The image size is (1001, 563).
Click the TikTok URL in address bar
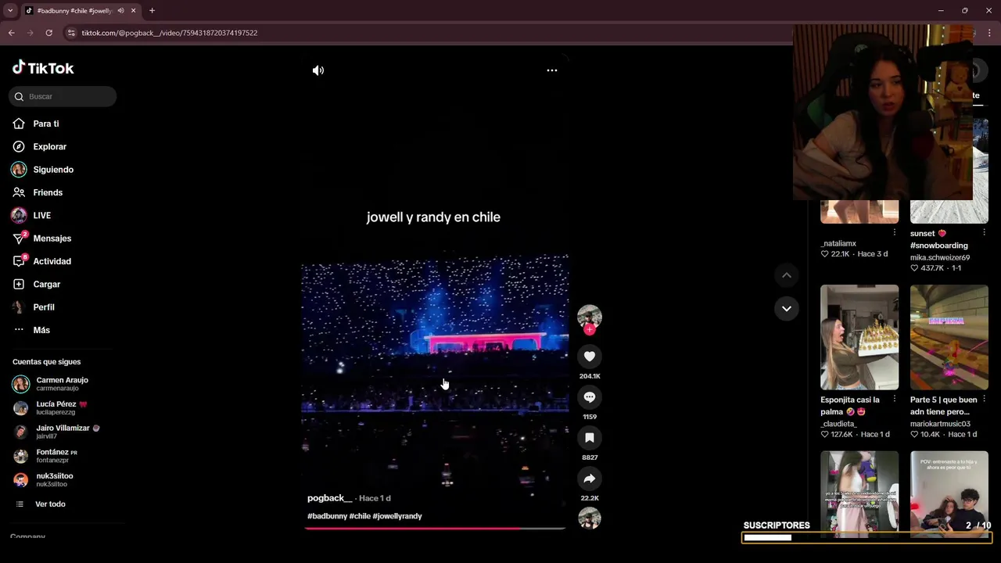coord(170,33)
